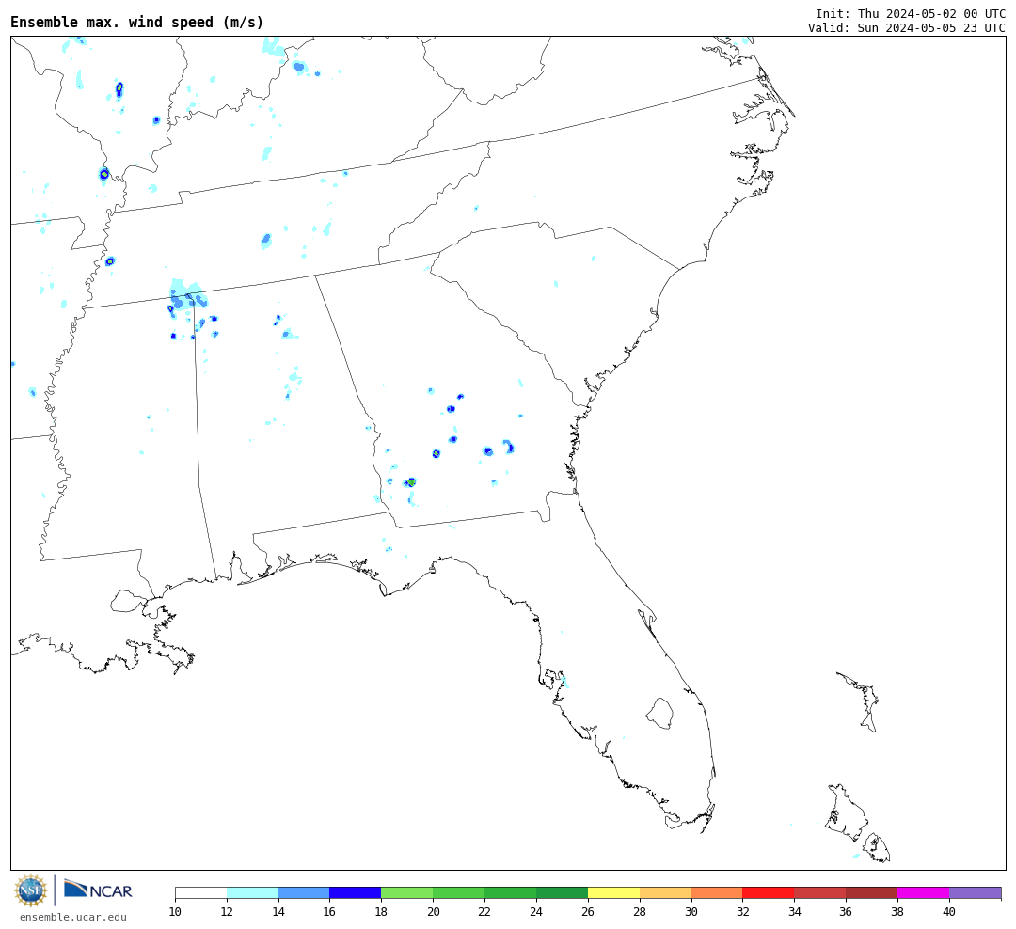Click the colorbar tick label 40

[949, 911]
